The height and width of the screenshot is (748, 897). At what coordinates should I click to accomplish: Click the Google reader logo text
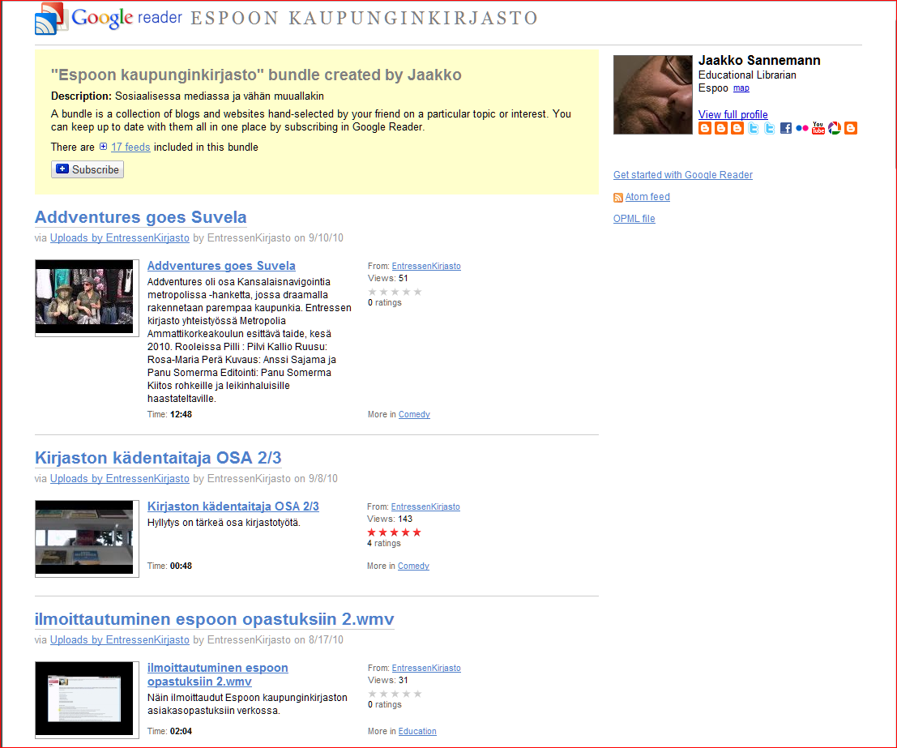point(127,18)
